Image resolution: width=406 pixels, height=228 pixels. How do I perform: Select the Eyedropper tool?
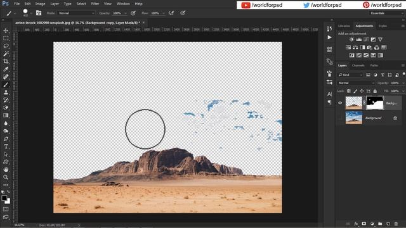click(6, 69)
